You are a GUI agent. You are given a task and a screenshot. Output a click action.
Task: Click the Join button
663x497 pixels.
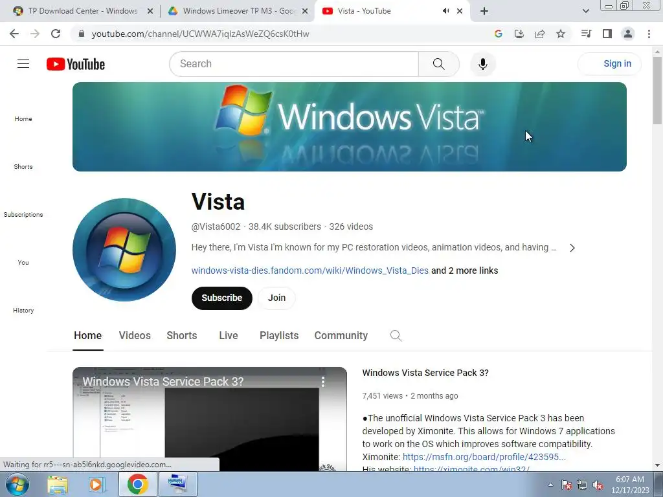pyautogui.click(x=276, y=298)
